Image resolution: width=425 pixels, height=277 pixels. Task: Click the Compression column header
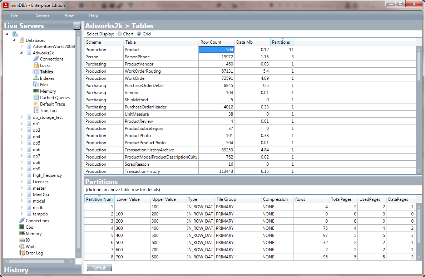pos(277,199)
